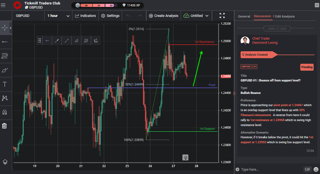Image resolution: width=320 pixels, height=174 pixels.
Task: Select the Fibonacci levels tool in sidebar
Action: pos(5,56)
